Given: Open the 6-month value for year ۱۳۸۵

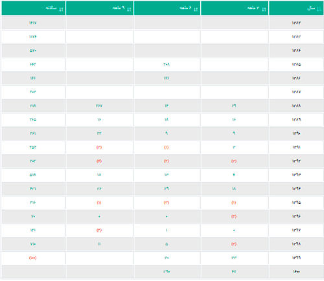Looking at the screenshot, I should (167, 64).
